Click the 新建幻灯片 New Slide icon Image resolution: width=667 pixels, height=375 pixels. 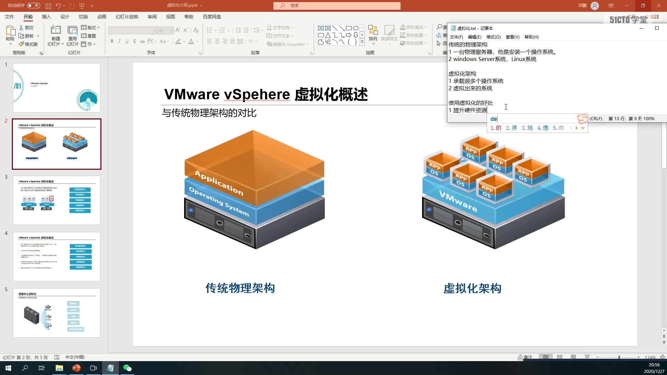56,30
